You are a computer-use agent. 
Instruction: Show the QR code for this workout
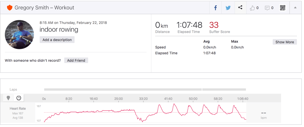[283, 8]
